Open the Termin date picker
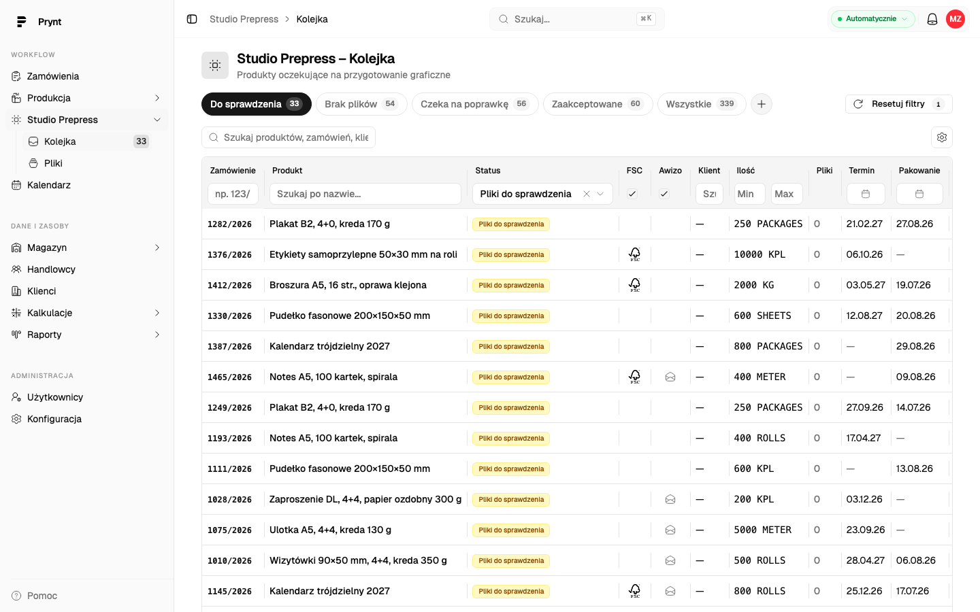Image resolution: width=980 pixels, height=612 pixels. coord(866,194)
